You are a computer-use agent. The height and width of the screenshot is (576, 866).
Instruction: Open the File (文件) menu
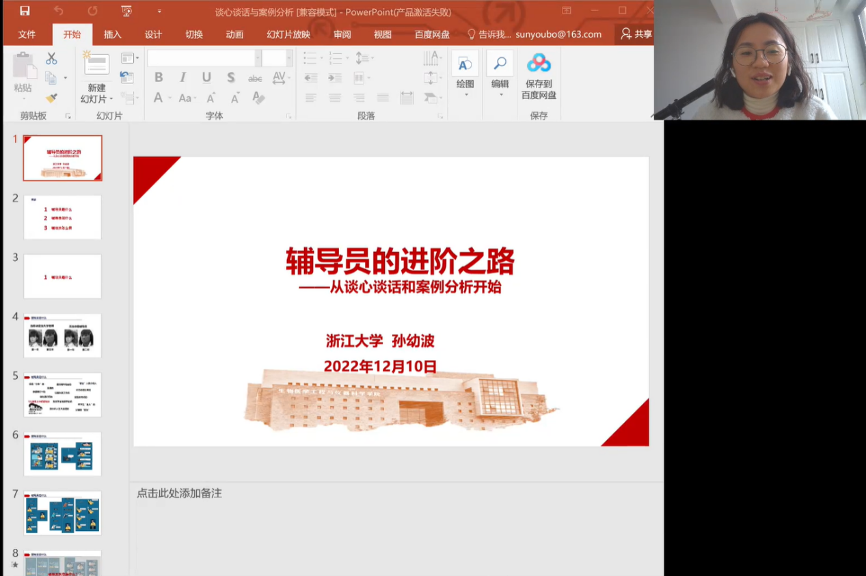tap(27, 34)
